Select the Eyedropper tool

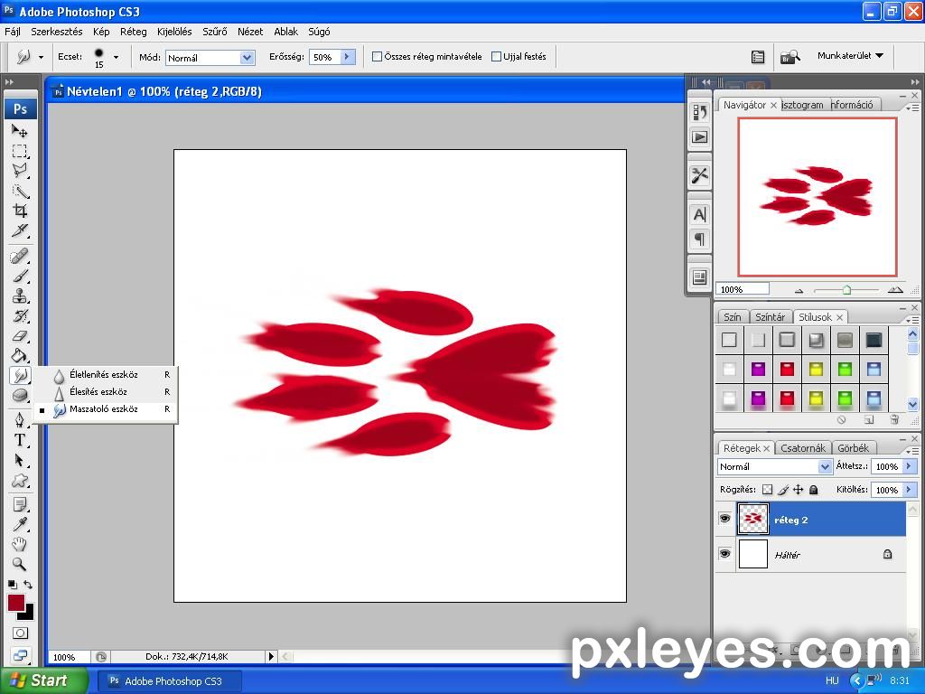(x=20, y=524)
